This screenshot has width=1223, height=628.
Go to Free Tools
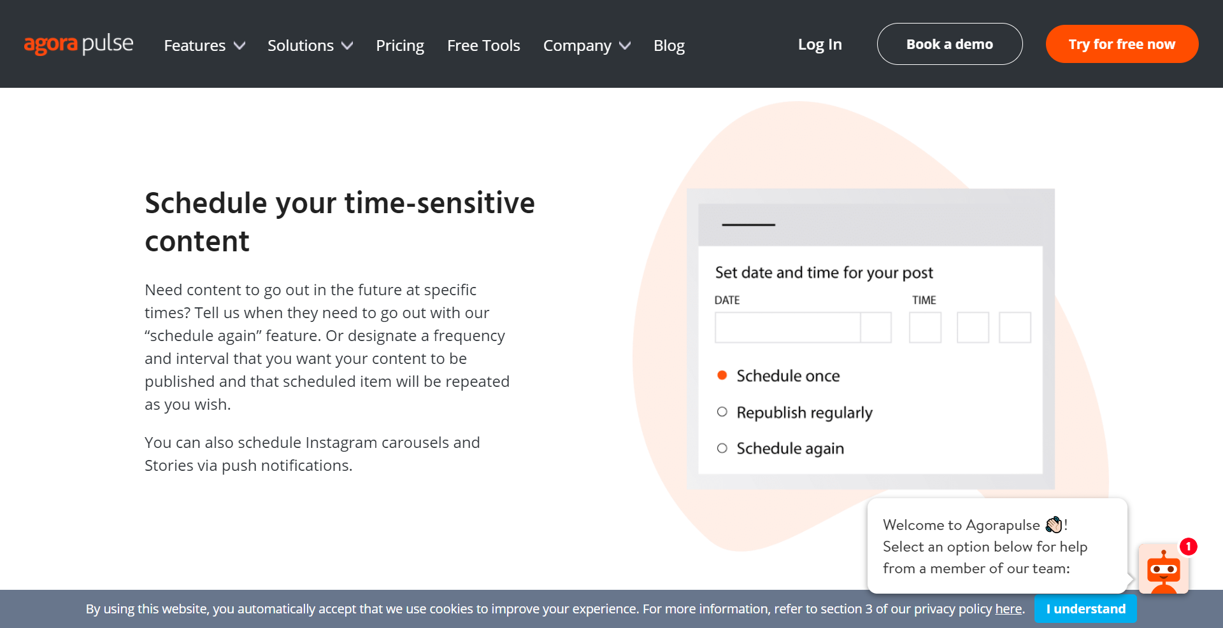click(483, 46)
